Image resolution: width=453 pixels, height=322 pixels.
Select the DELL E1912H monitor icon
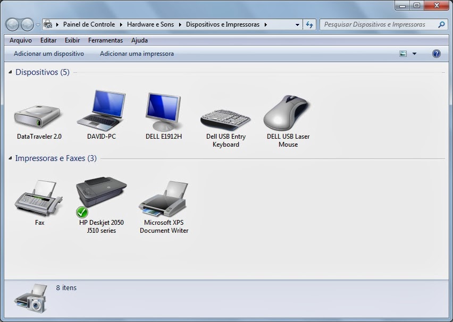(x=164, y=112)
